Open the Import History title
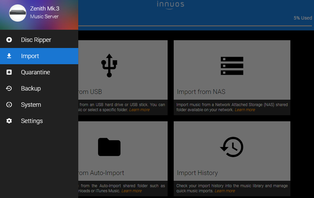314x198 pixels. [197, 173]
